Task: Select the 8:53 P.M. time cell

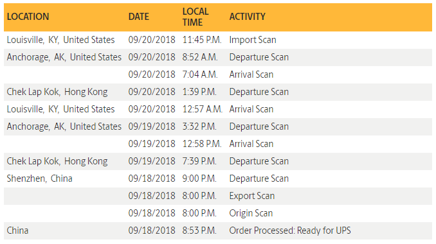Action: [199, 231]
